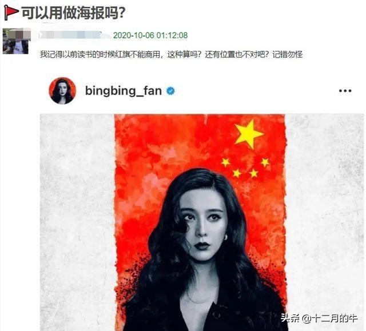This screenshot has width=366, height=331.
Task: Select the comment text about 红旗不能商用
Action: pos(171,54)
